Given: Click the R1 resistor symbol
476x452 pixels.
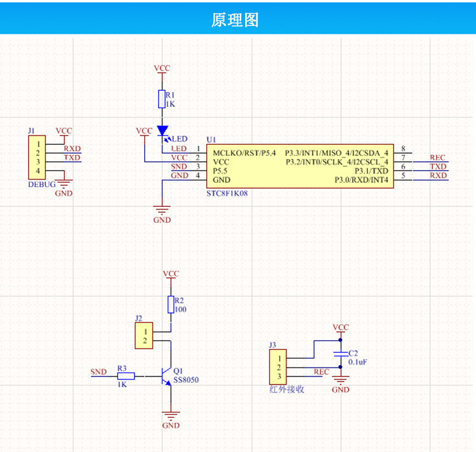Looking at the screenshot, I should click(x=162, y=99).
